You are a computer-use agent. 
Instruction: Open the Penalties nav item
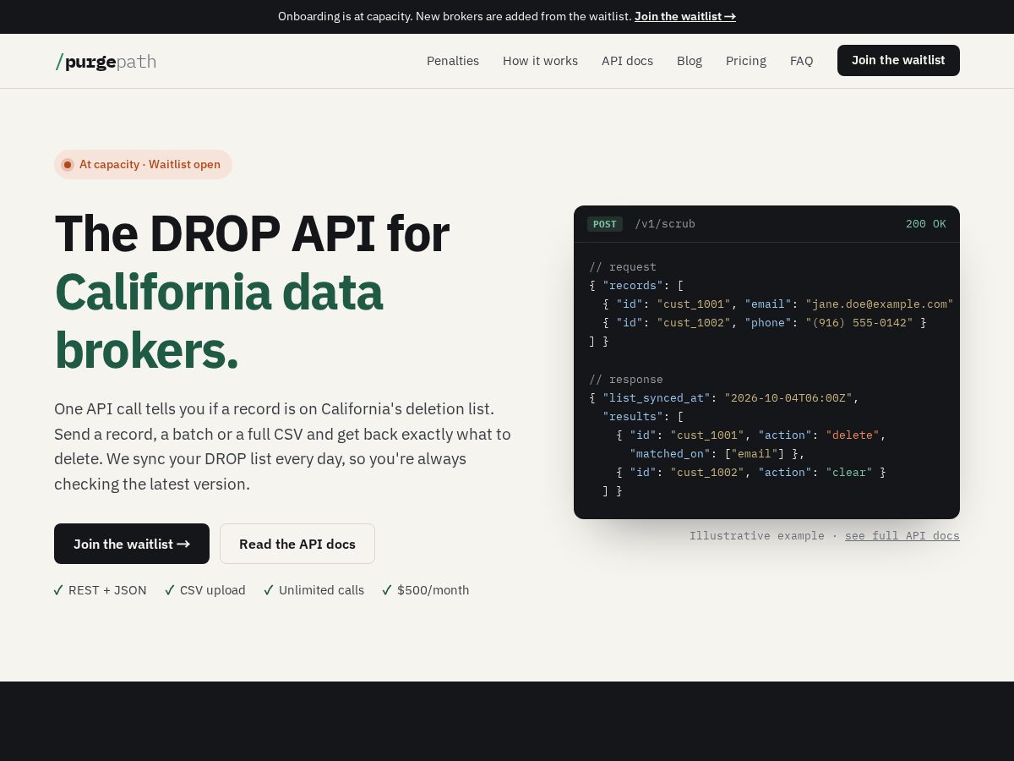[453, 61]
